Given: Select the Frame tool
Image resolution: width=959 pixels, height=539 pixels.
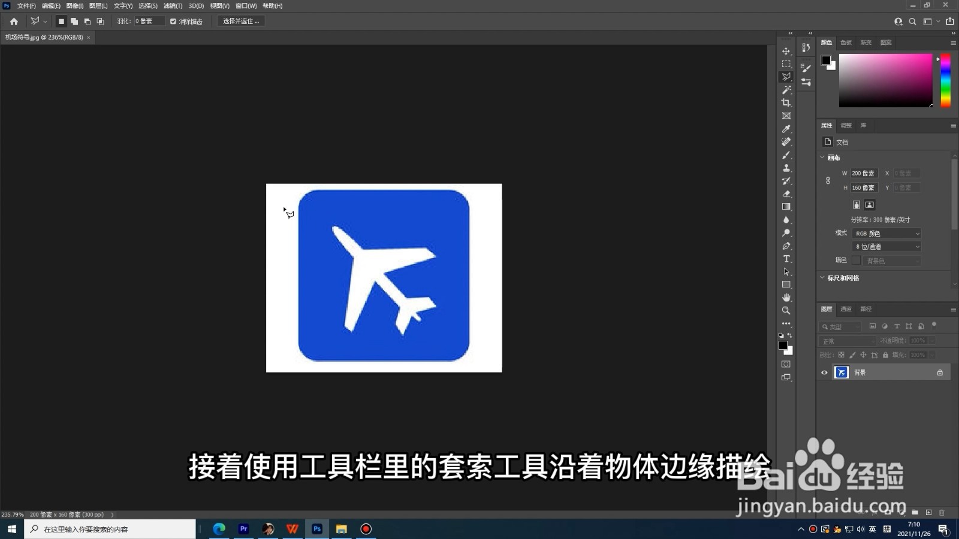Looking at the screenshot, I should pyautogui.click(x=786, y=116).
